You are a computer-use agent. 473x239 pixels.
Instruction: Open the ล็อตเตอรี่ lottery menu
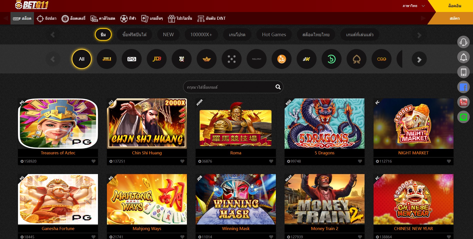click(73, 18)
